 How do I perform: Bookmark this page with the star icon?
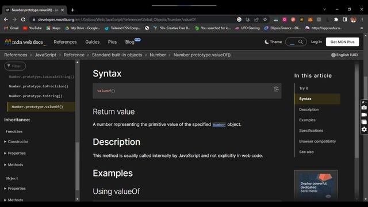point(265,20)
